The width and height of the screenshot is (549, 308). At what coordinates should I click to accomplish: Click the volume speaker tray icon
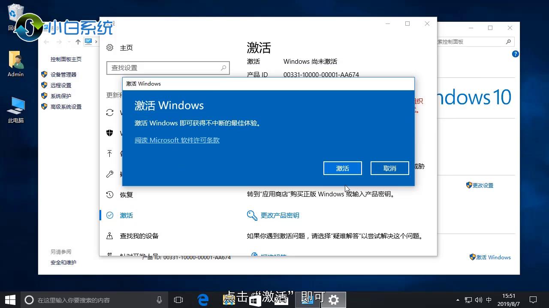point(479,300)
